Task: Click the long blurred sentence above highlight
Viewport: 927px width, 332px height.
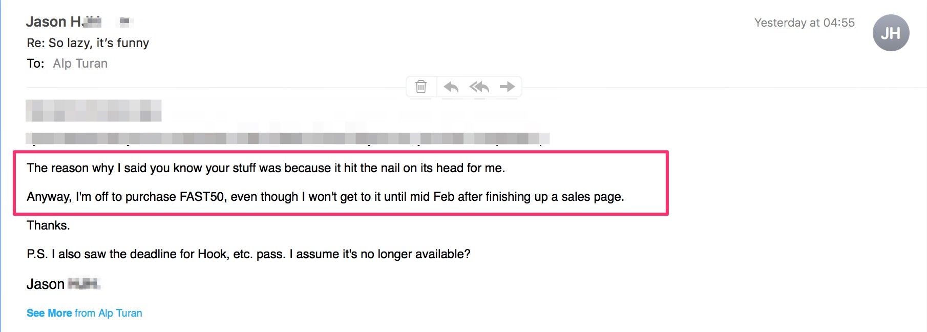Action: click(x=288, y=138)
